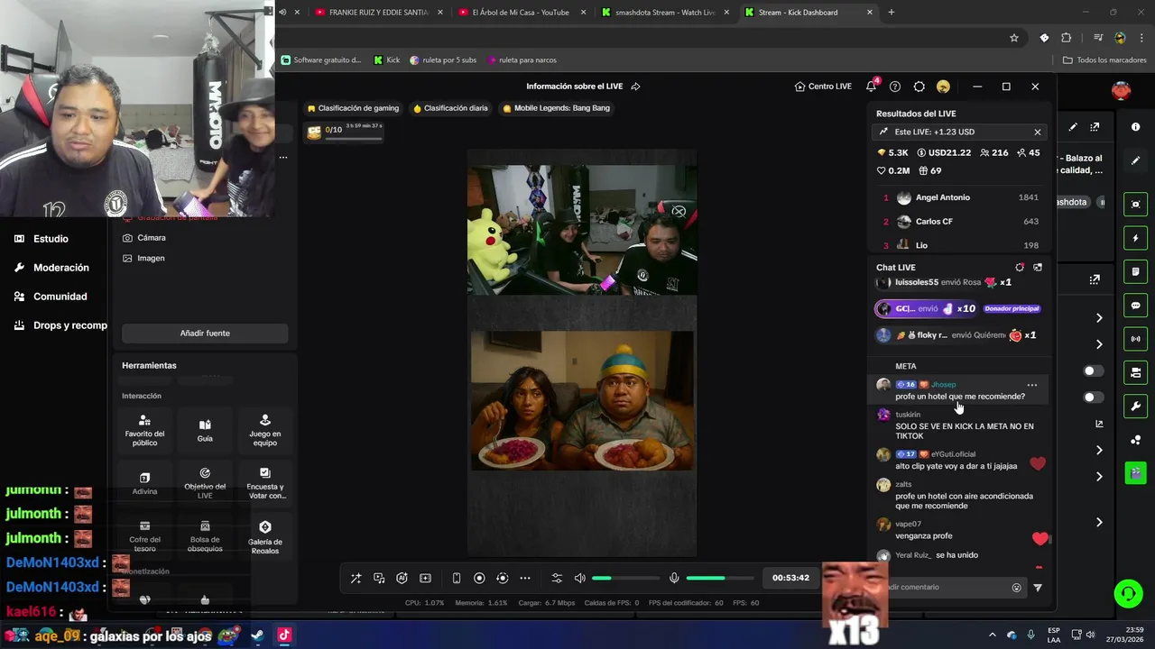Open LIVE Studio settings gear

(x=919, y=87)
